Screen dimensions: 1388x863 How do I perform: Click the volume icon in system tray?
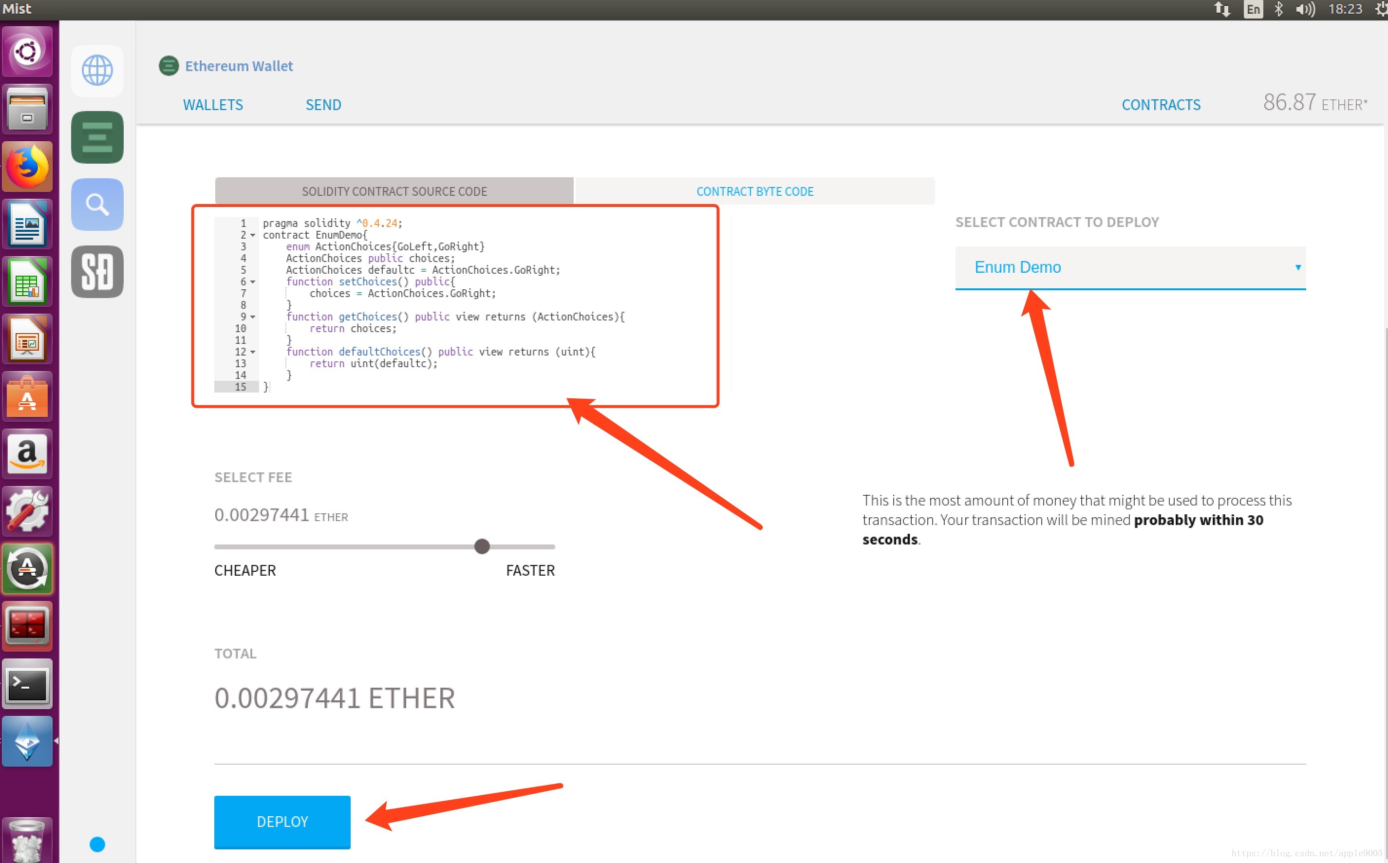point(1305,9)
